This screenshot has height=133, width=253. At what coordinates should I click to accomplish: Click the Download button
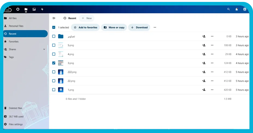coord(139,27)
